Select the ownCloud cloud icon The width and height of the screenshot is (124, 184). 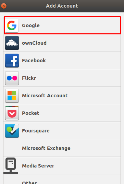[12, 43]
